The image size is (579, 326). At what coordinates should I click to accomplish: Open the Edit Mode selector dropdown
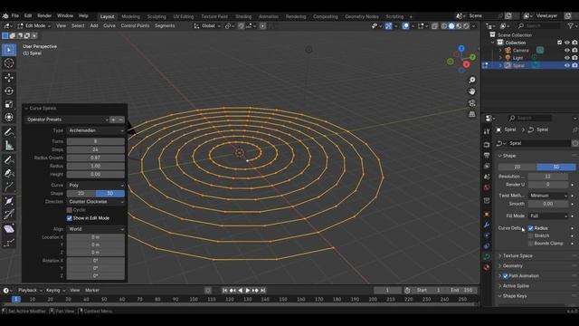(34, 26)
